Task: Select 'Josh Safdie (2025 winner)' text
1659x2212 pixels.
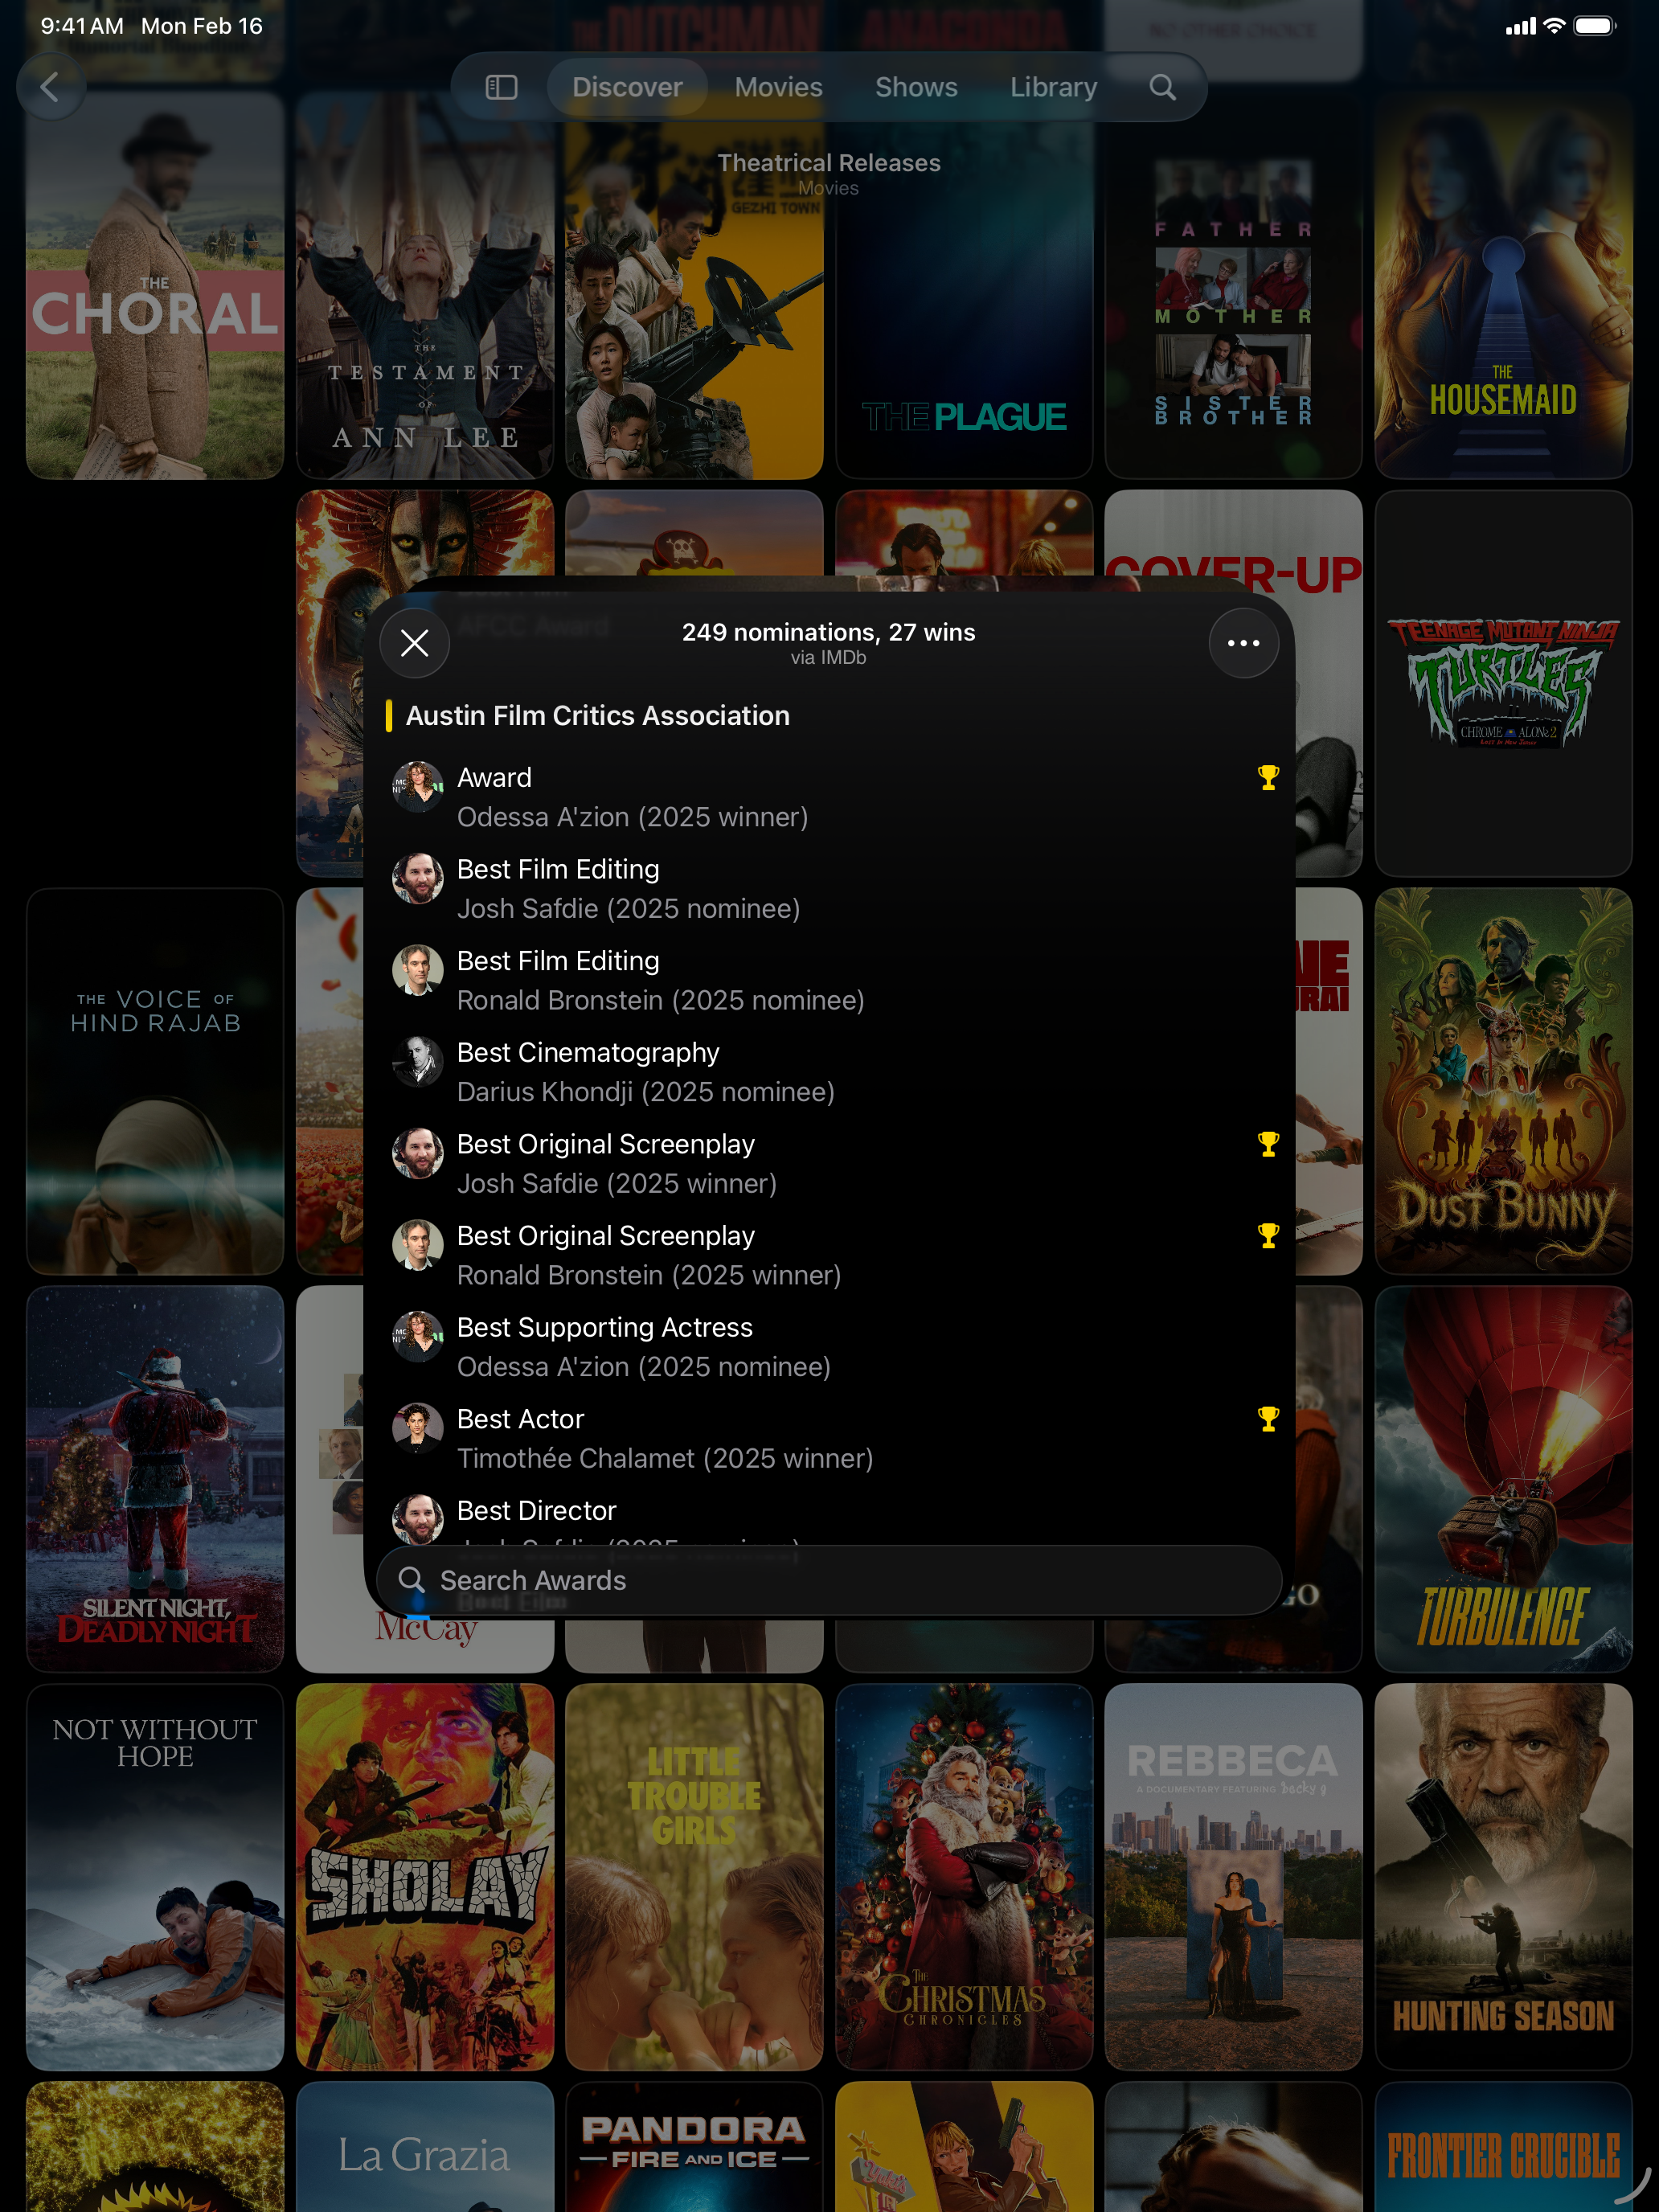Action: [616, 1184]
